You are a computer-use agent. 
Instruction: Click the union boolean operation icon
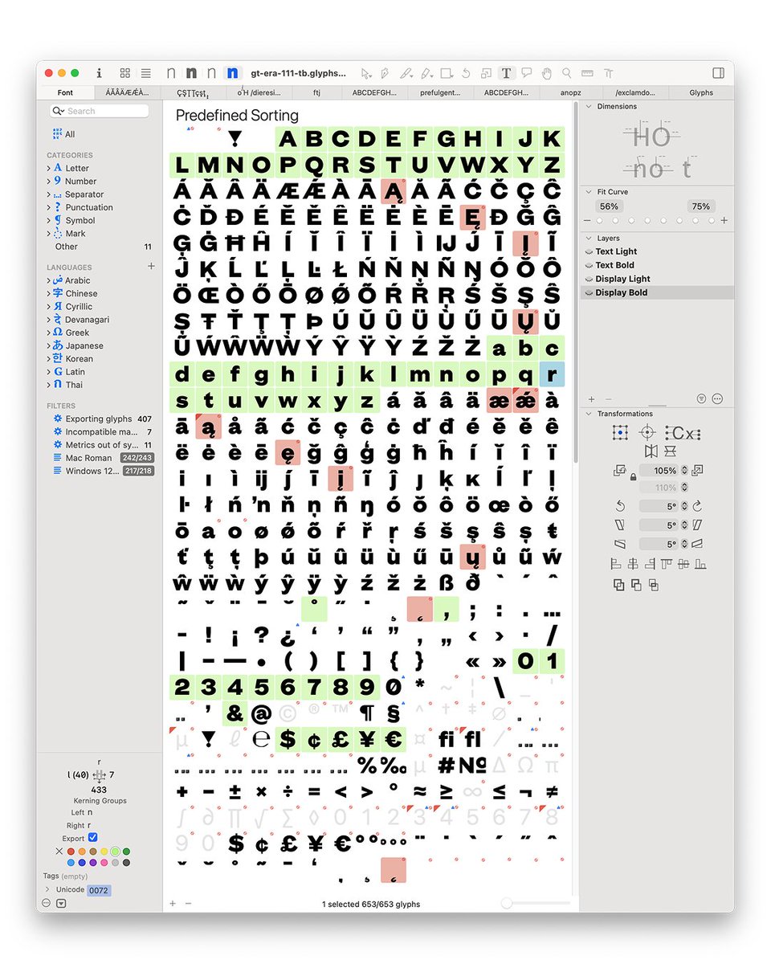(618, 585)
